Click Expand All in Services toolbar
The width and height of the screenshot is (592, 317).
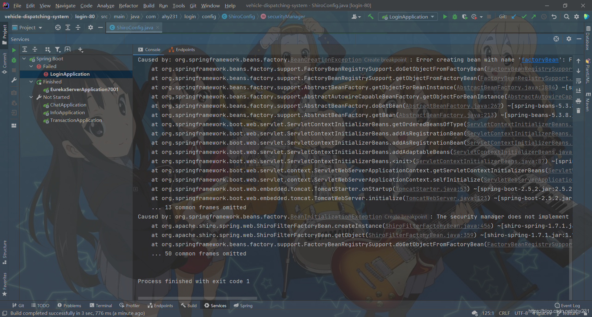[x=25, y=49]
